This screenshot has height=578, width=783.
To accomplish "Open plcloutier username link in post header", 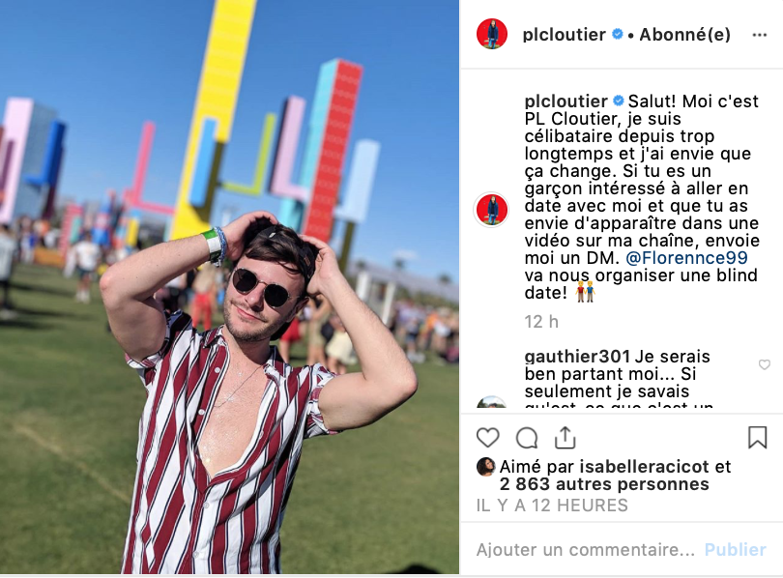I will pos(564,35).
